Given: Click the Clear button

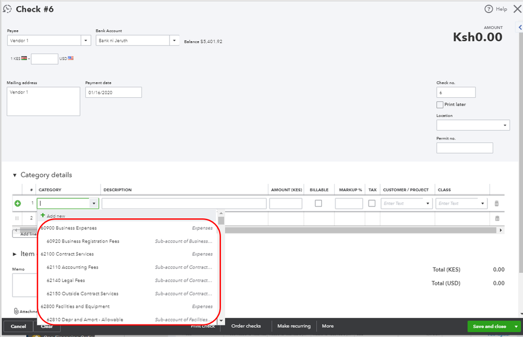Looking at the screenshot, I should (x=47, y=327).
